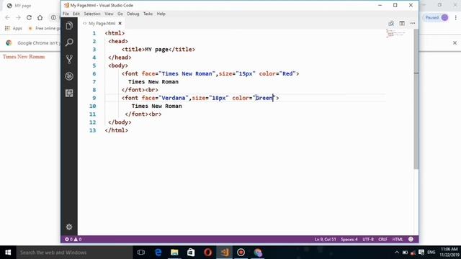461x259 pixels.
Task: Open the Extensions view in activity bar
Action: click(x=69, y=93)
